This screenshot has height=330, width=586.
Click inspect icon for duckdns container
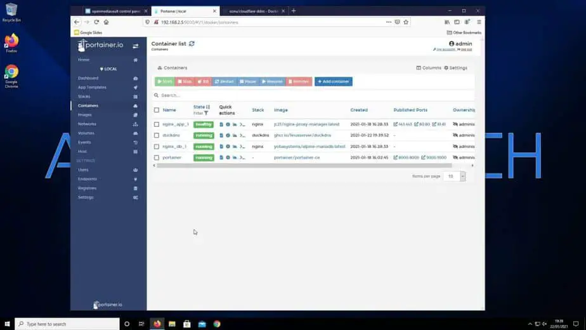(x=228, y=135)
